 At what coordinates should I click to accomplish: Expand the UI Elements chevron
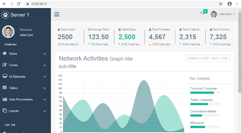(45, 77)
